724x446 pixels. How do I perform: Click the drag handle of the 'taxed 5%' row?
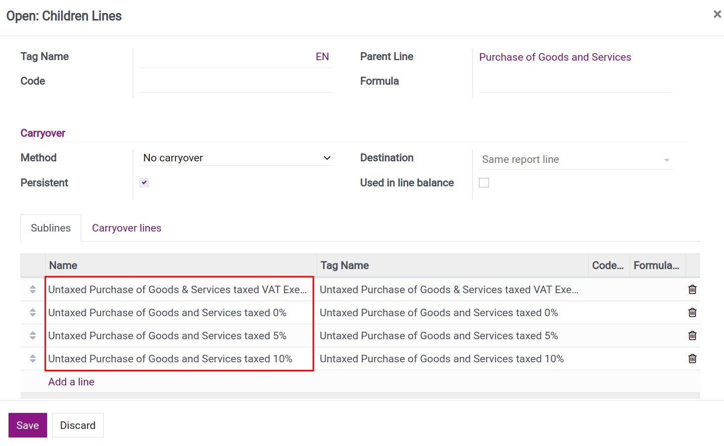(x=32, y=335)
